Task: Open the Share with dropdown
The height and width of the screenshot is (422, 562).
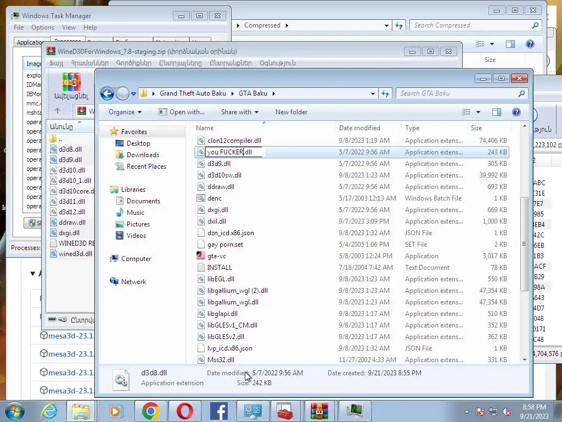Action: click(240, 112)
